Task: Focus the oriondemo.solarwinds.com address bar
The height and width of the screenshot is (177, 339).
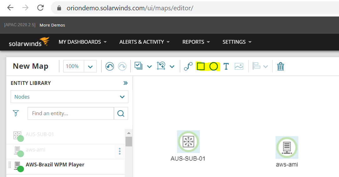Action: 130,8
